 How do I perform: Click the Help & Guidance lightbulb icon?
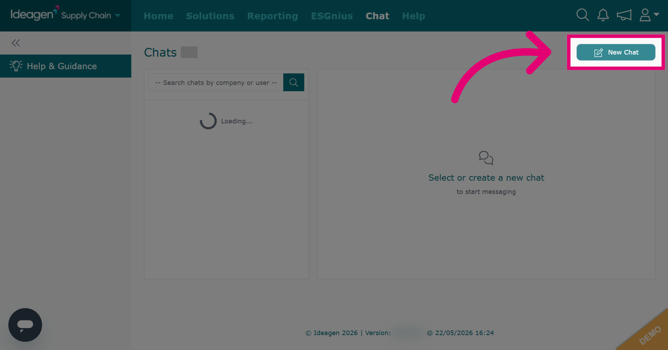pos(16,66)
